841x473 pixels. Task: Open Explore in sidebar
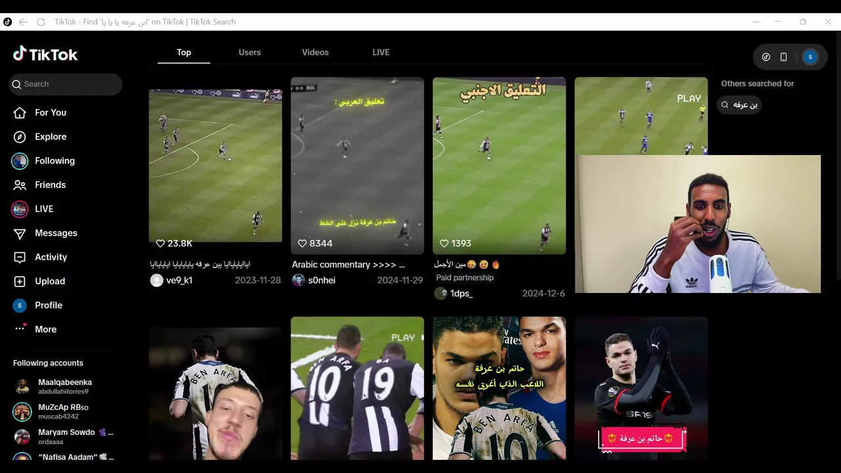pos(51,137)
